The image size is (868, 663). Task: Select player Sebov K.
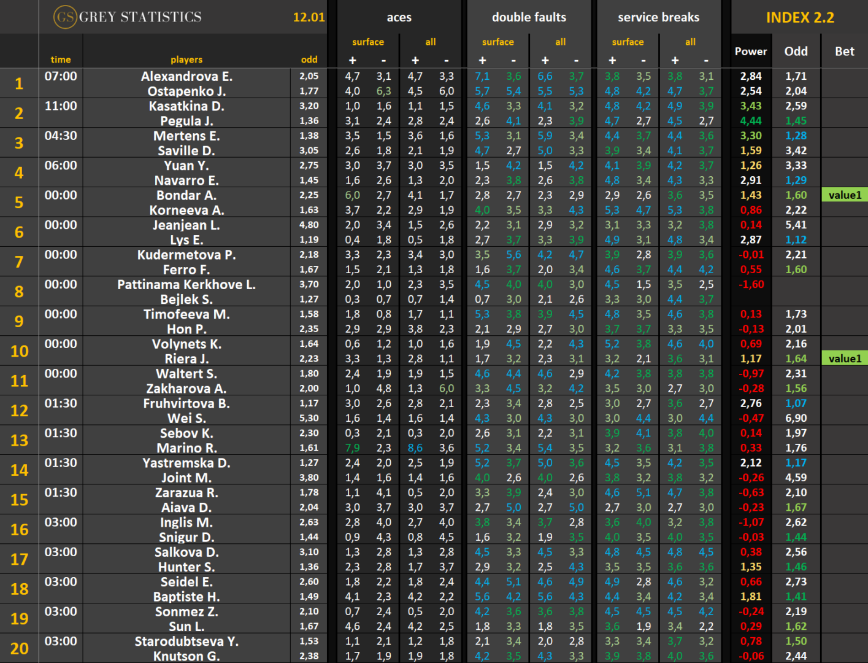(186, 433)
